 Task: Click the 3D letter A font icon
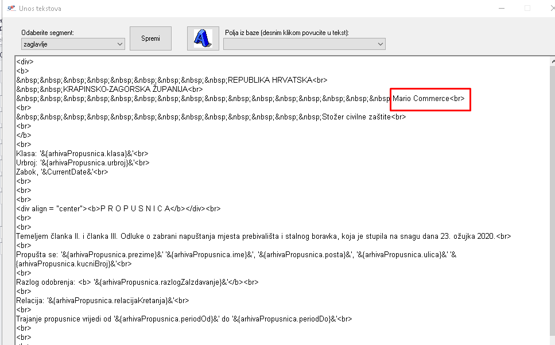tap(203, 38)
